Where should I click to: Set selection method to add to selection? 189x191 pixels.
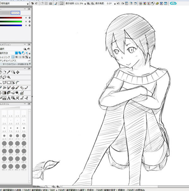[x=20, y=53]
